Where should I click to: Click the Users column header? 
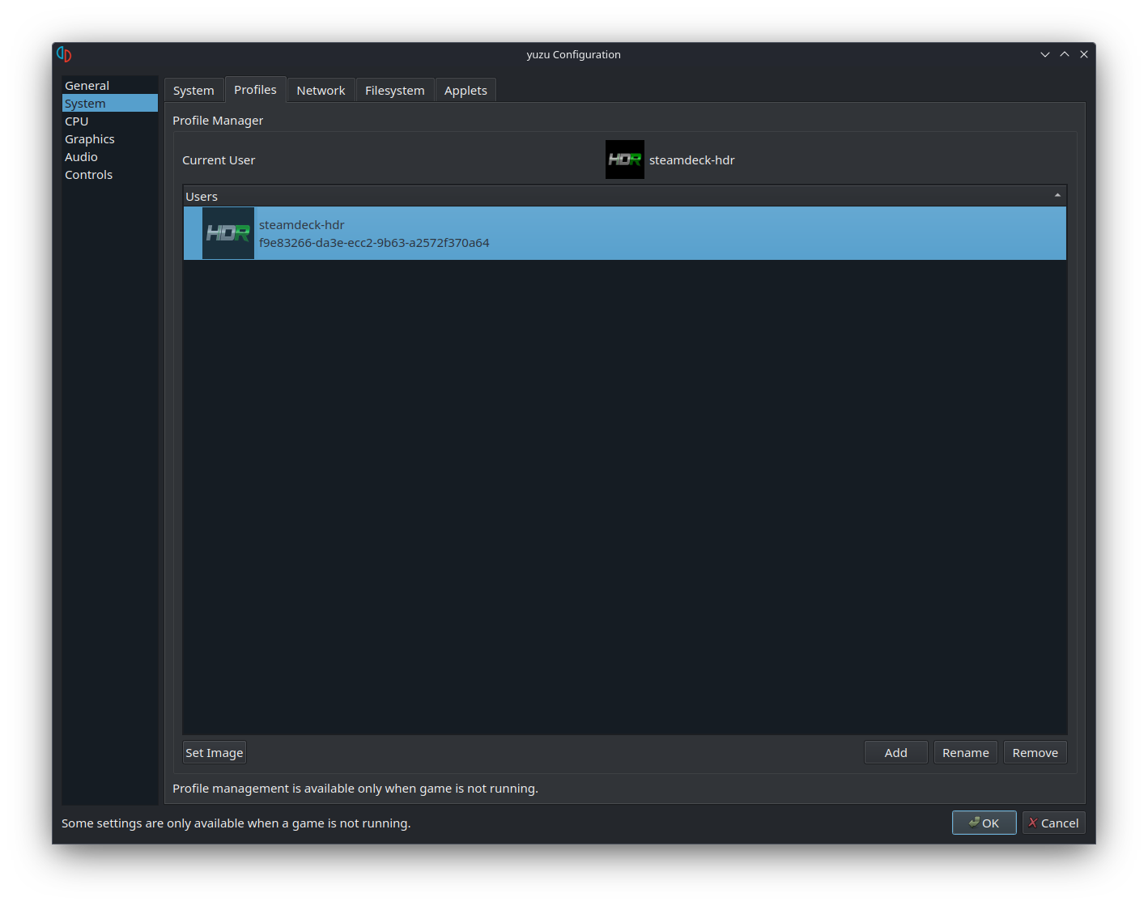tap(625, 196)
